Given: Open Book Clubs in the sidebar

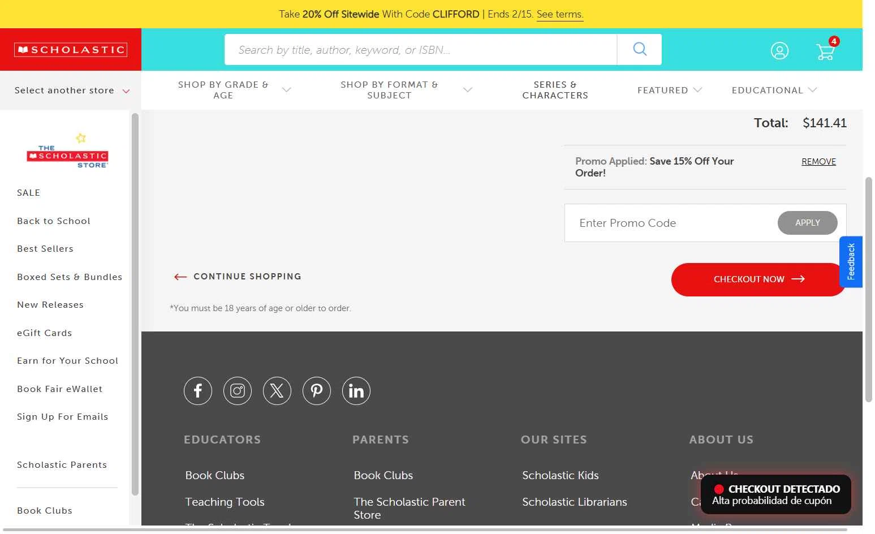Looking at the screenshot, I should tap(45, 511).
